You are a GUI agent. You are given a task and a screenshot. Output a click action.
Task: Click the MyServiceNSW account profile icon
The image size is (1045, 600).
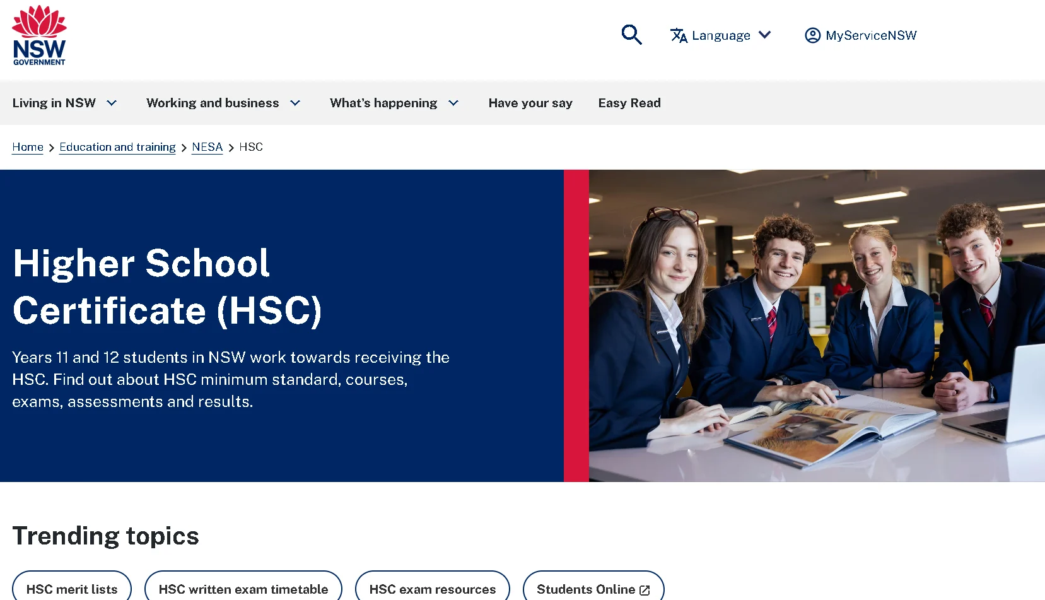pyautogui.click(x=812, y=35)
